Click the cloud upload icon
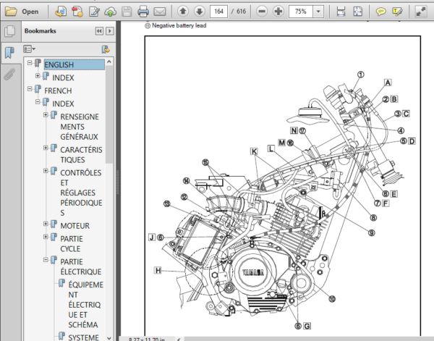Screen dimensions: 434x341 110,12
